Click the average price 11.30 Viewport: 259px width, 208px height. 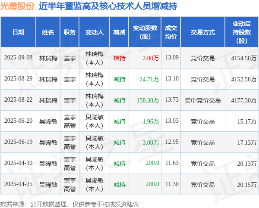[172, 184]
